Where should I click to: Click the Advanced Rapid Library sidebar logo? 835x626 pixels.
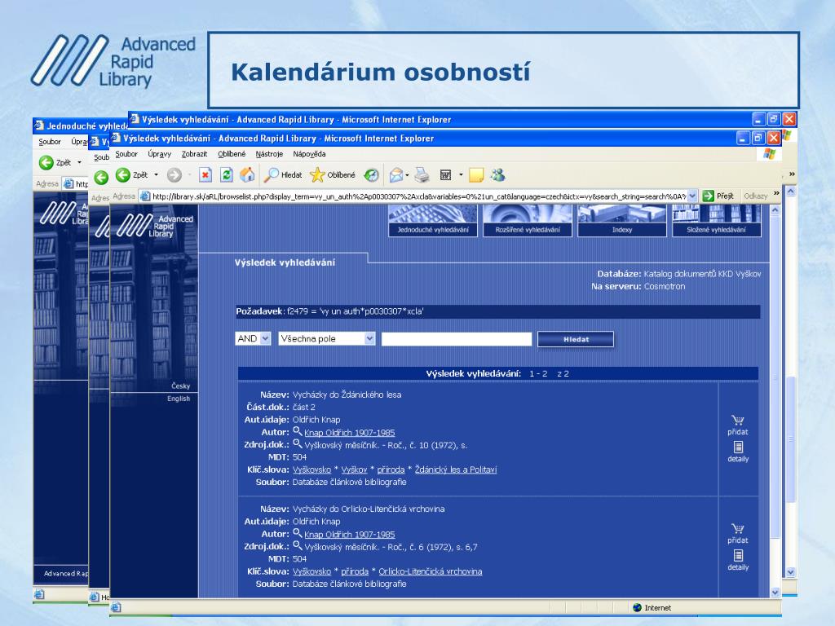[155, 226]
